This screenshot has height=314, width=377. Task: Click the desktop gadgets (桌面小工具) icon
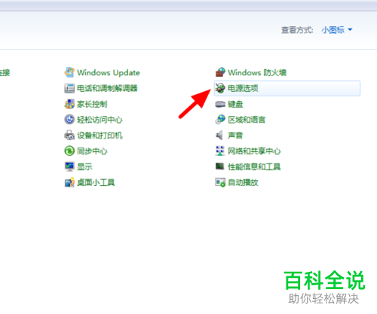(x=69, y=182)
